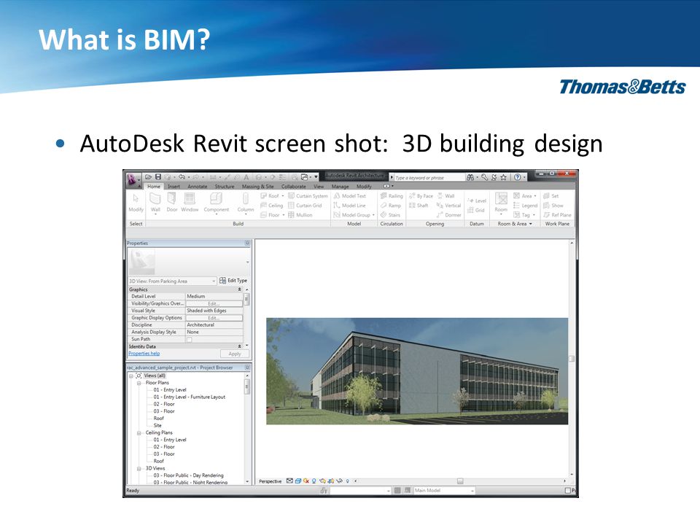Open the Roof tool dropdown arrow
Screen dimensions: 700x525
pos(283,196)
